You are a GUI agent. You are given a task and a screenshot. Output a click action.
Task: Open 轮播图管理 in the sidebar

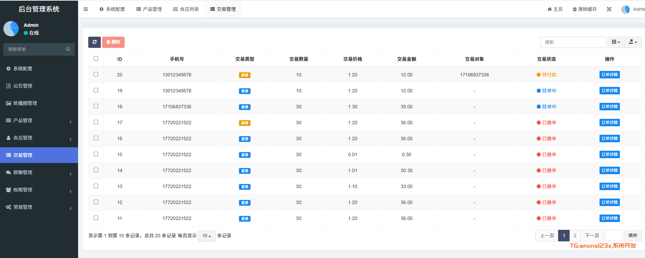25,103
